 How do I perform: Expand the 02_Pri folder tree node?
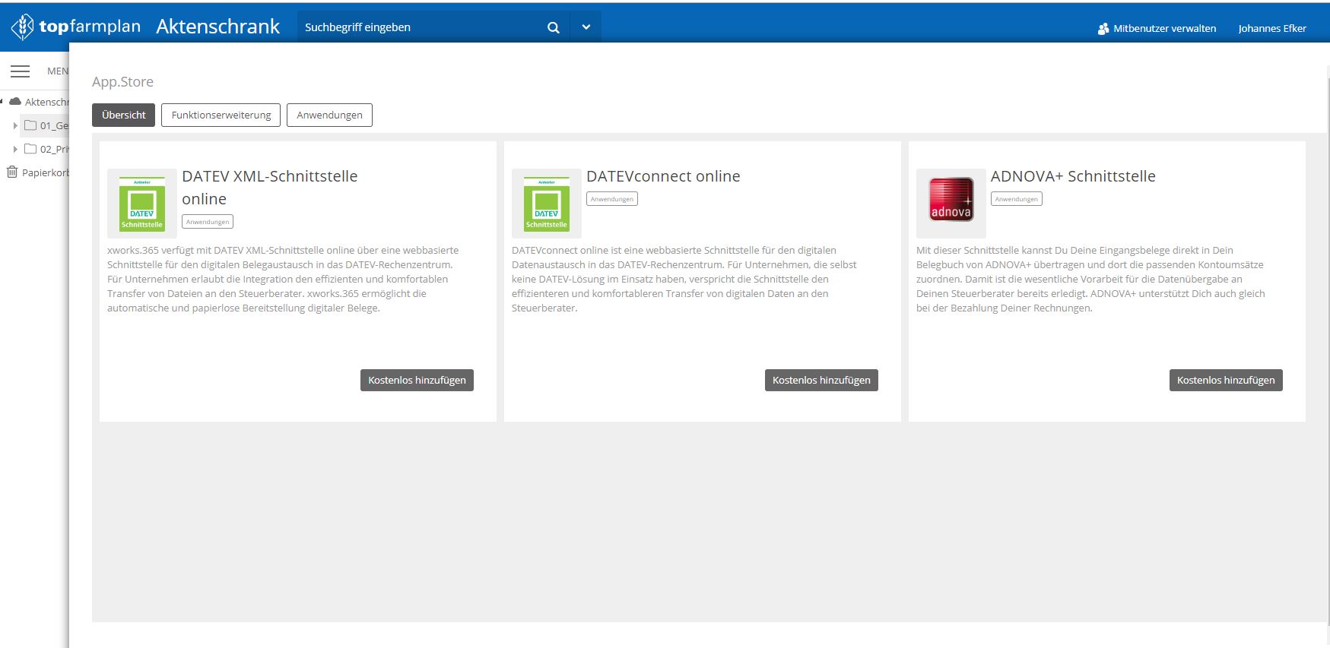(15, 150)
